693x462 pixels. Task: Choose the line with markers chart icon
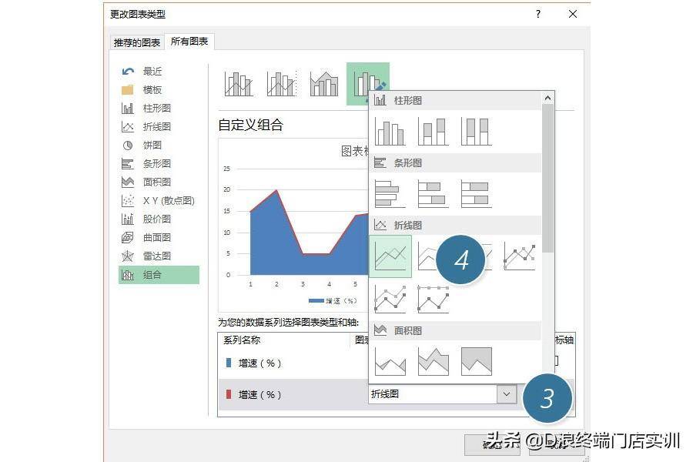point(519,256)
